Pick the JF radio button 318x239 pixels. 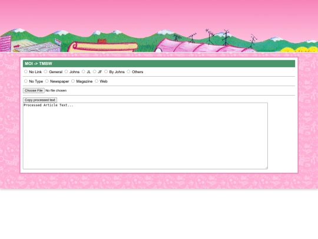pos(94,71)
